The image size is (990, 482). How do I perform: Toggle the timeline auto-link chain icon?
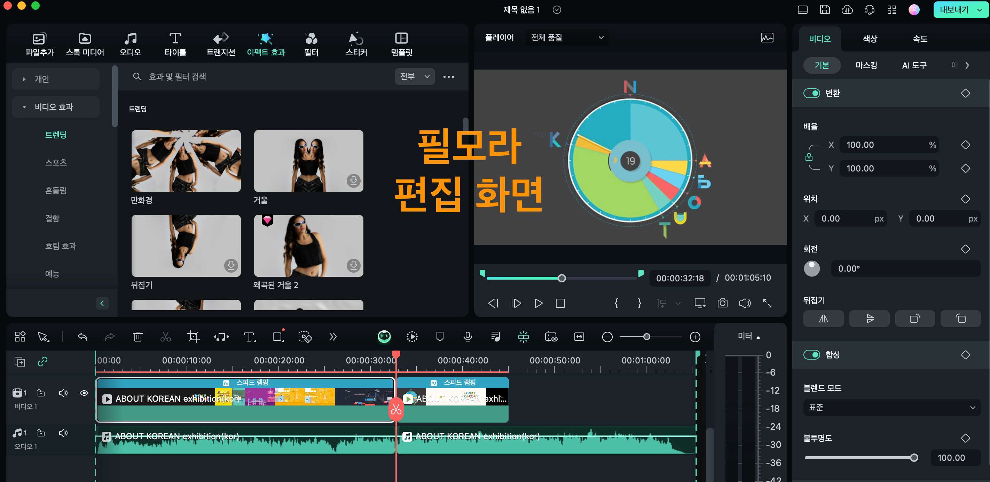pos(42,361)
